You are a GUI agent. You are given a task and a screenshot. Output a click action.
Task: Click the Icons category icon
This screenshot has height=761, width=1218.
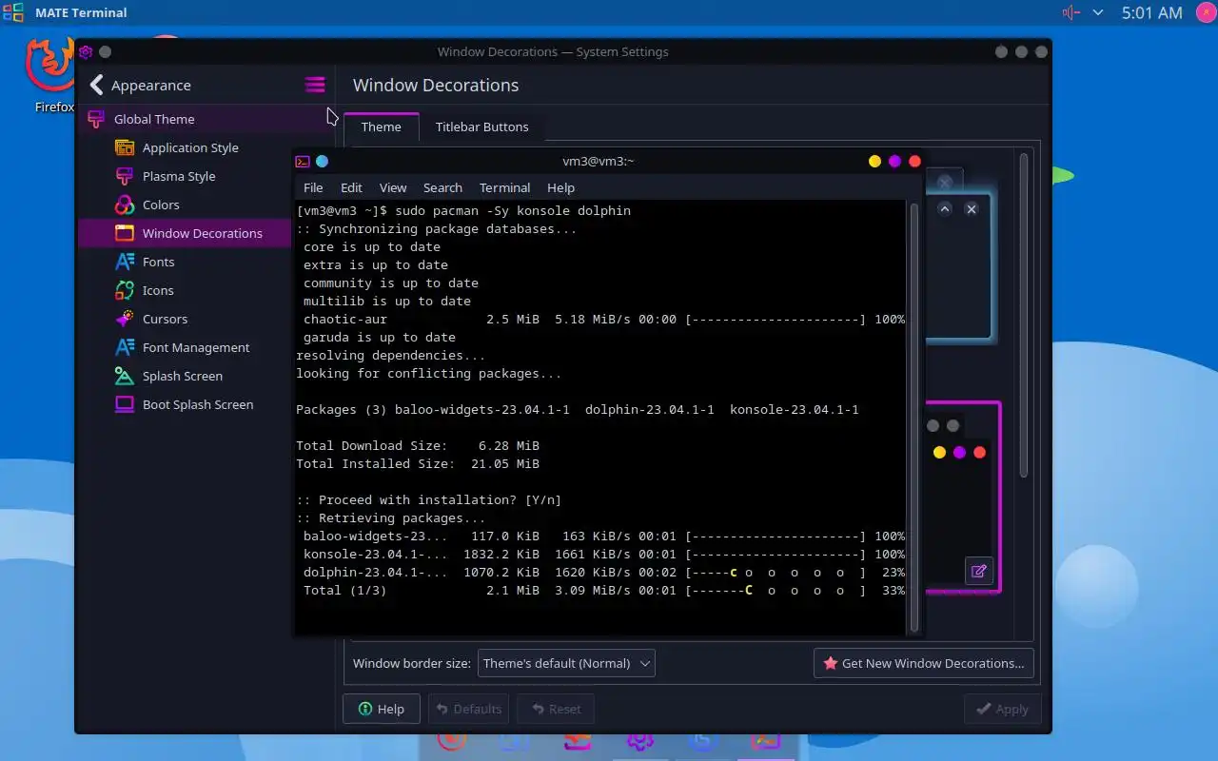point(125,290)
